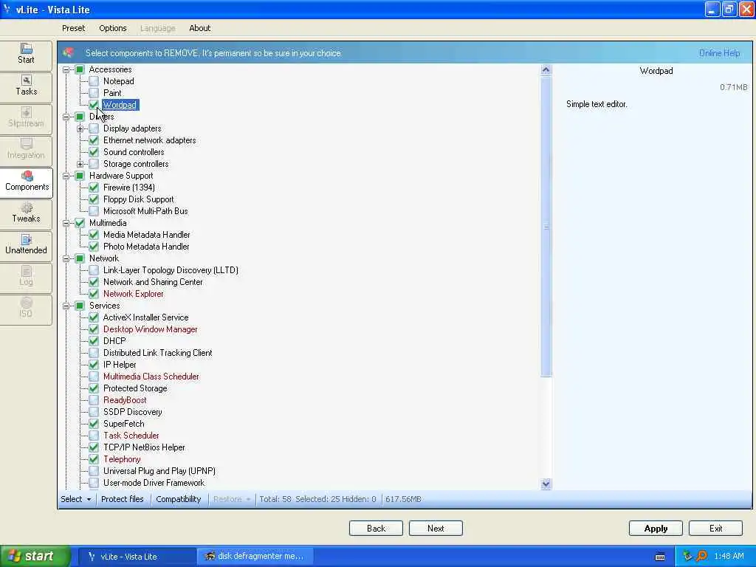Image resolution: width=756 pixels, height=567 pixels.
Task: Uncheck Media Metadata Handler checkbox
Action: coord(94,235)
